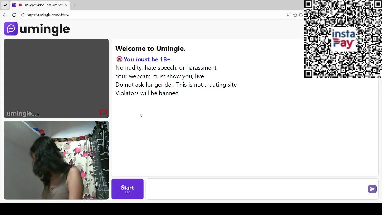Report the stranger using the red flag icon

(x=103, y=113)
